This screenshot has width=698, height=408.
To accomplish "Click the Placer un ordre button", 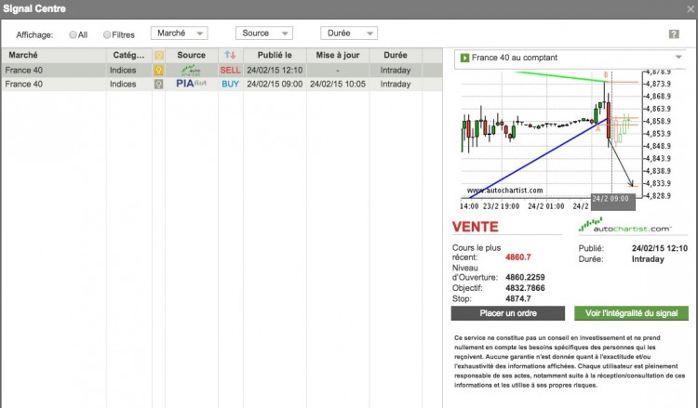I will 508,313.
